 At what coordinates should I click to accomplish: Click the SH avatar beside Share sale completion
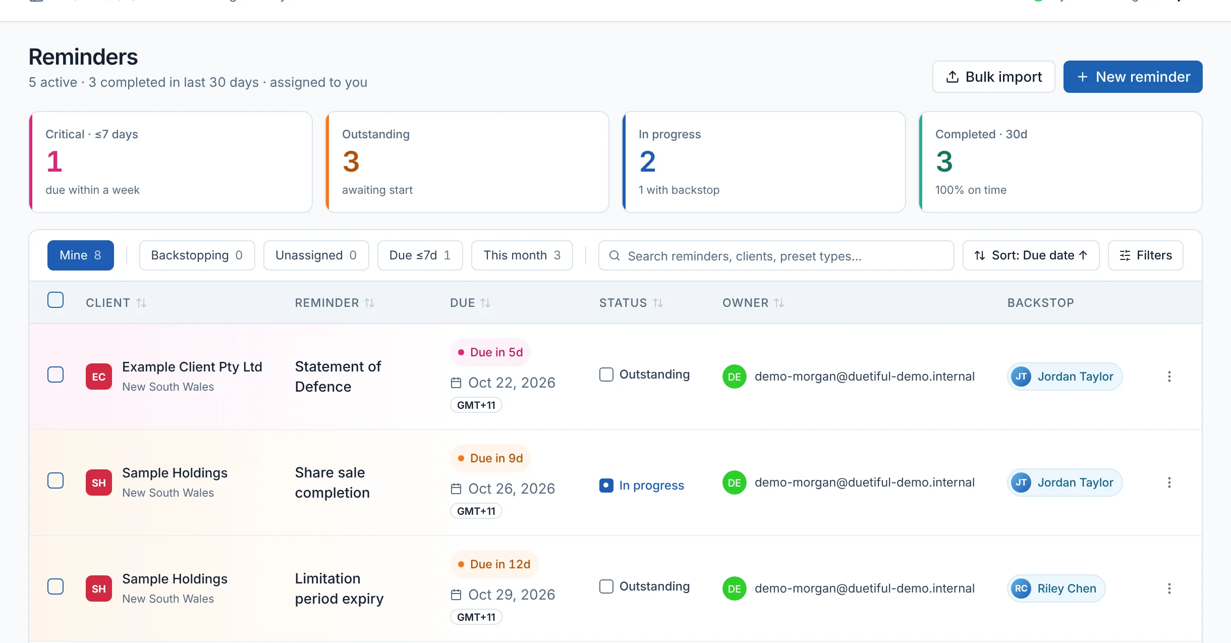[x=99, y=483]
